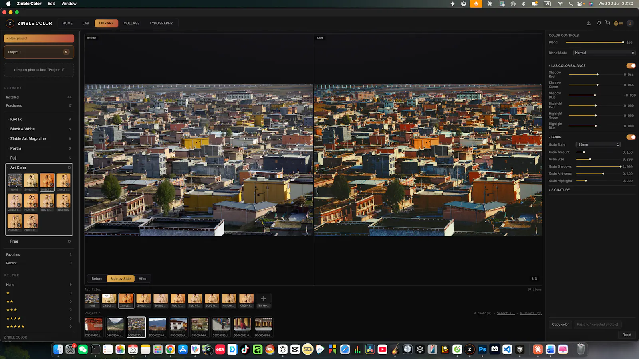This screenshot has height=359, width=639.
Task: Switch to the LAB tab
Action: (x=86, y=23)
